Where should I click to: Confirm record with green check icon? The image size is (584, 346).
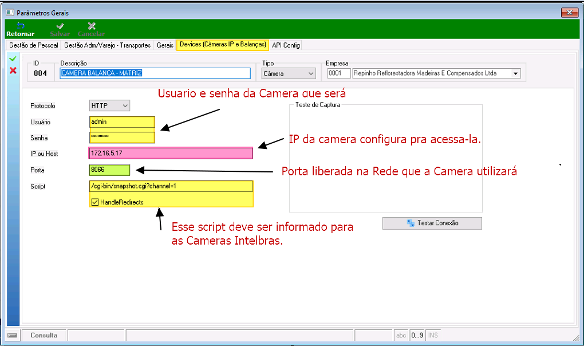tap(13, 59)
